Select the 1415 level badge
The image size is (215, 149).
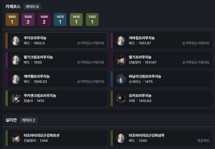tap(76, 19)
